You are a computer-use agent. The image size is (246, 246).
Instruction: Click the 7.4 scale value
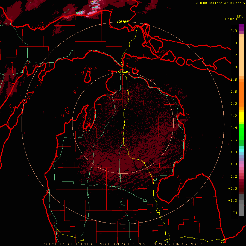point(234,67)
